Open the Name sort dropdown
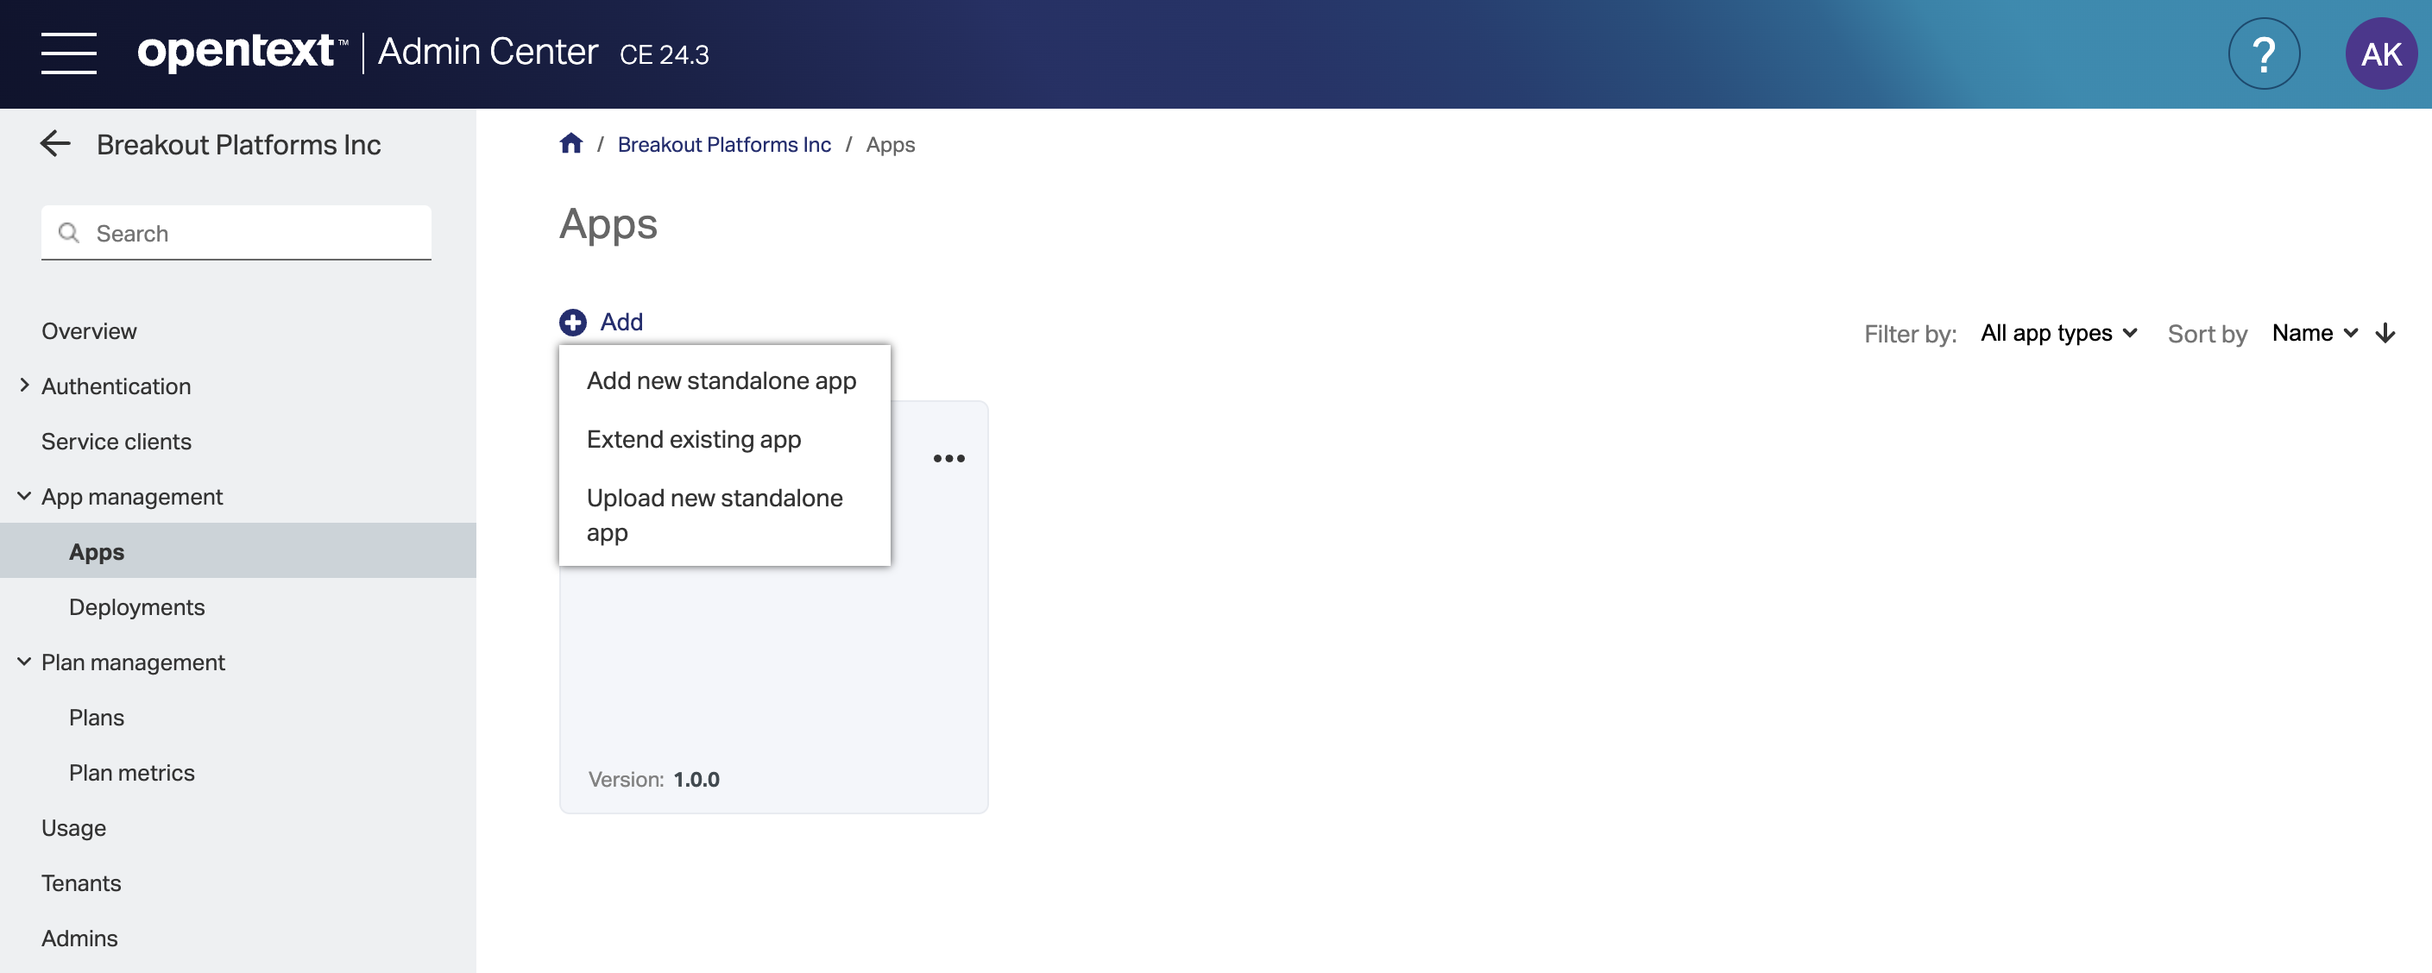The width and height of the screenshot is (2432, 973). pos(2315,332)
